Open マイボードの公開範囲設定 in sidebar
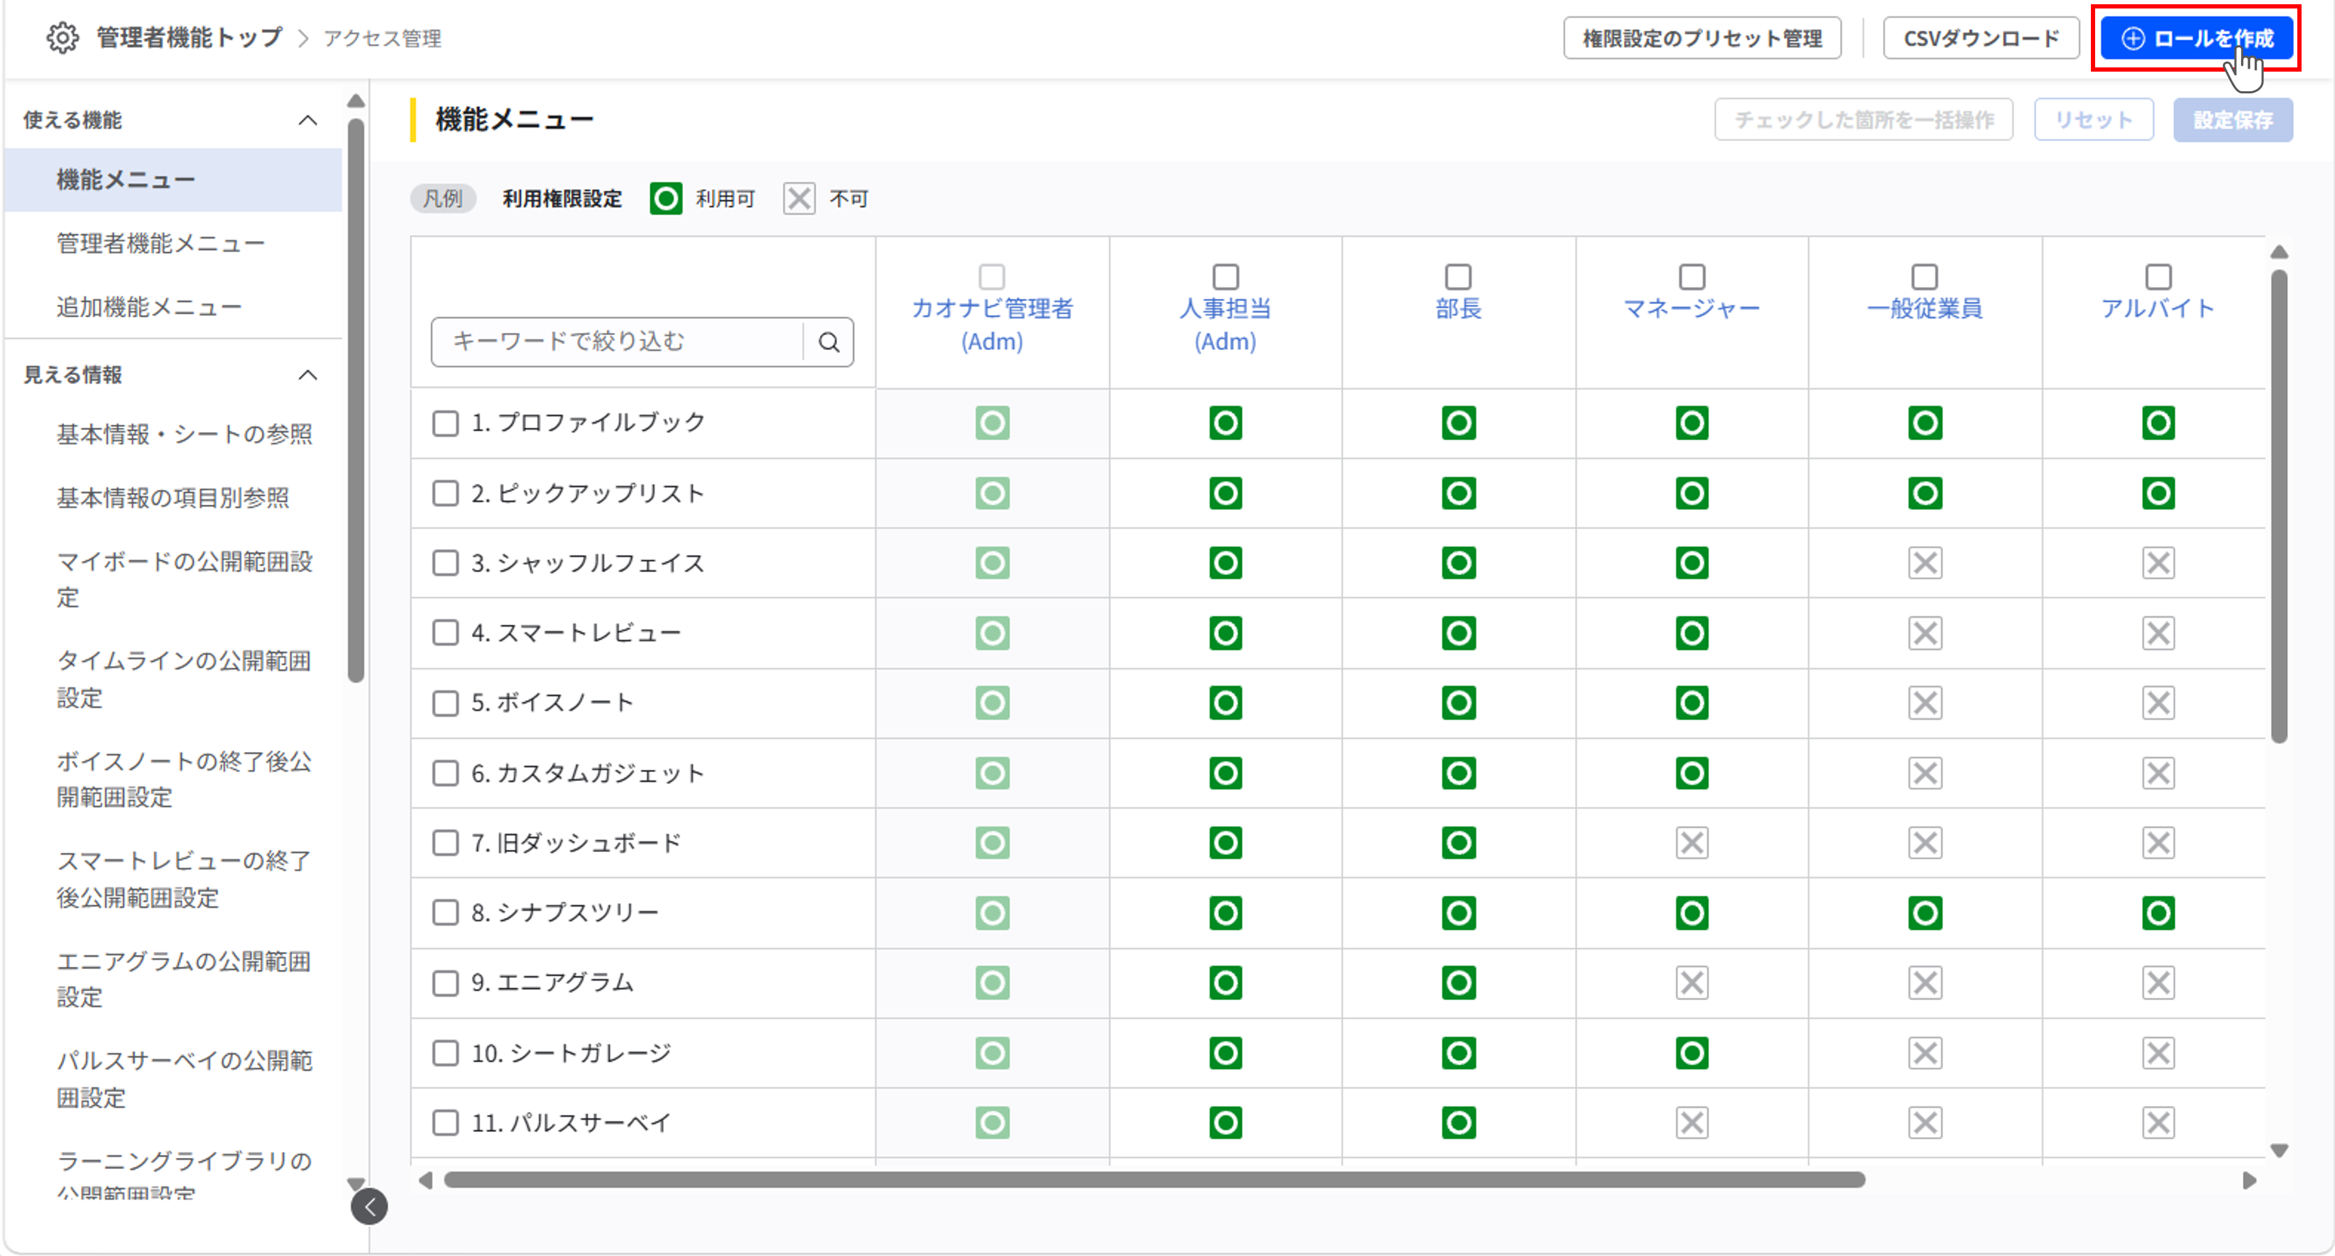Screen dimensions: 2335x1256 click(x=184, y=579)
